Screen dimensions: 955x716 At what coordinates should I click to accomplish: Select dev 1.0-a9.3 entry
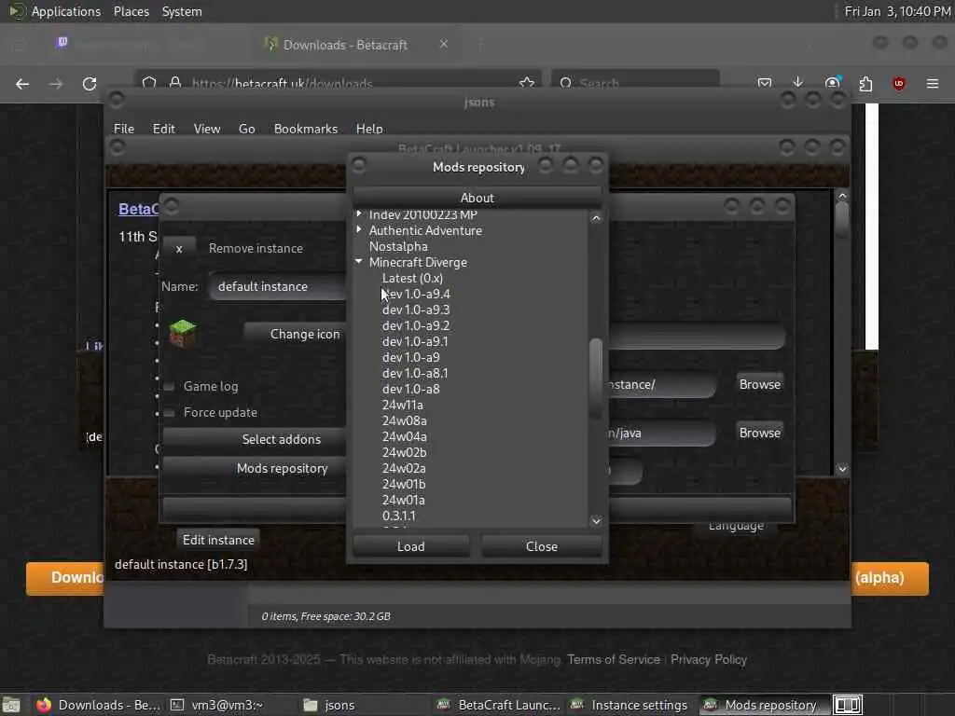tap(416, 310)
